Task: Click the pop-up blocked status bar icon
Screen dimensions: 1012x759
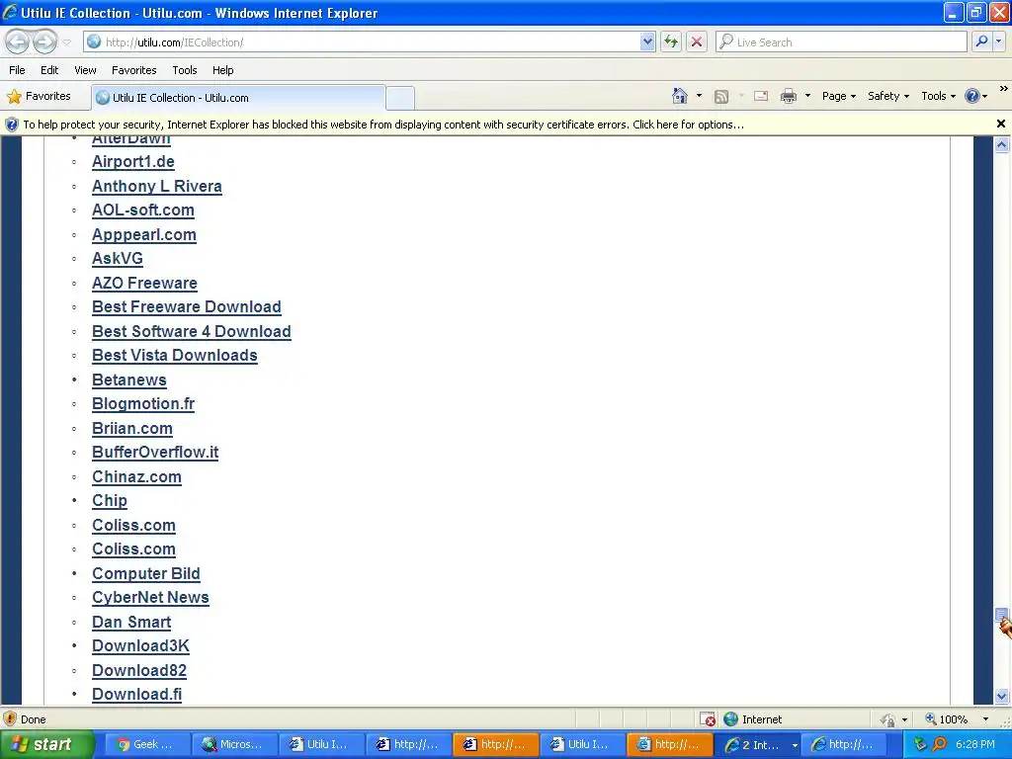Action: 708,719
